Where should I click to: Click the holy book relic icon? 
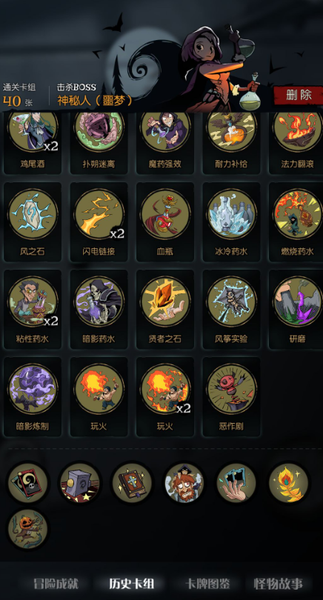[x=132, y=483]
